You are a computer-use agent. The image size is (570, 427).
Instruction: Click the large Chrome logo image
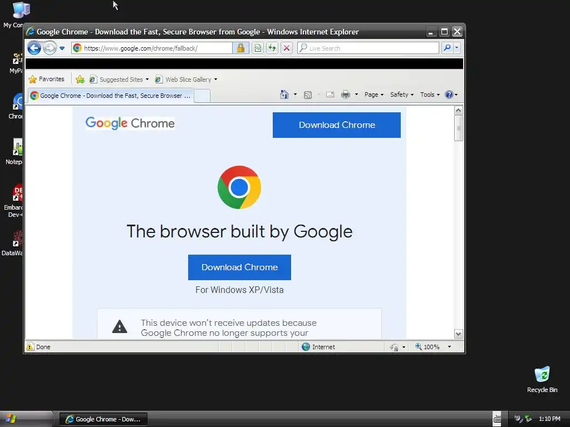[x=239, y=187]
